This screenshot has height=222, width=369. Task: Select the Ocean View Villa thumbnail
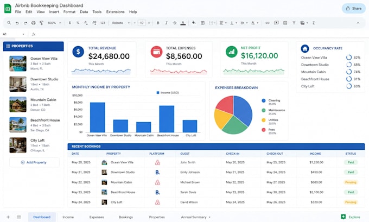[x=18, y=64]
